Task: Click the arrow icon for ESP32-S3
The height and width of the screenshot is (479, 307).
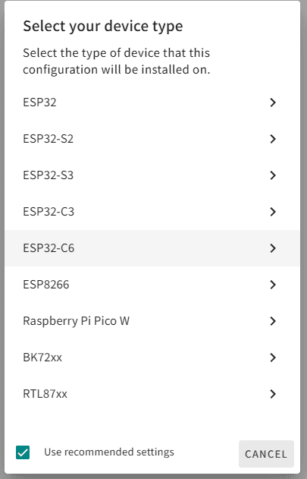Action: (x=273, y=175)
